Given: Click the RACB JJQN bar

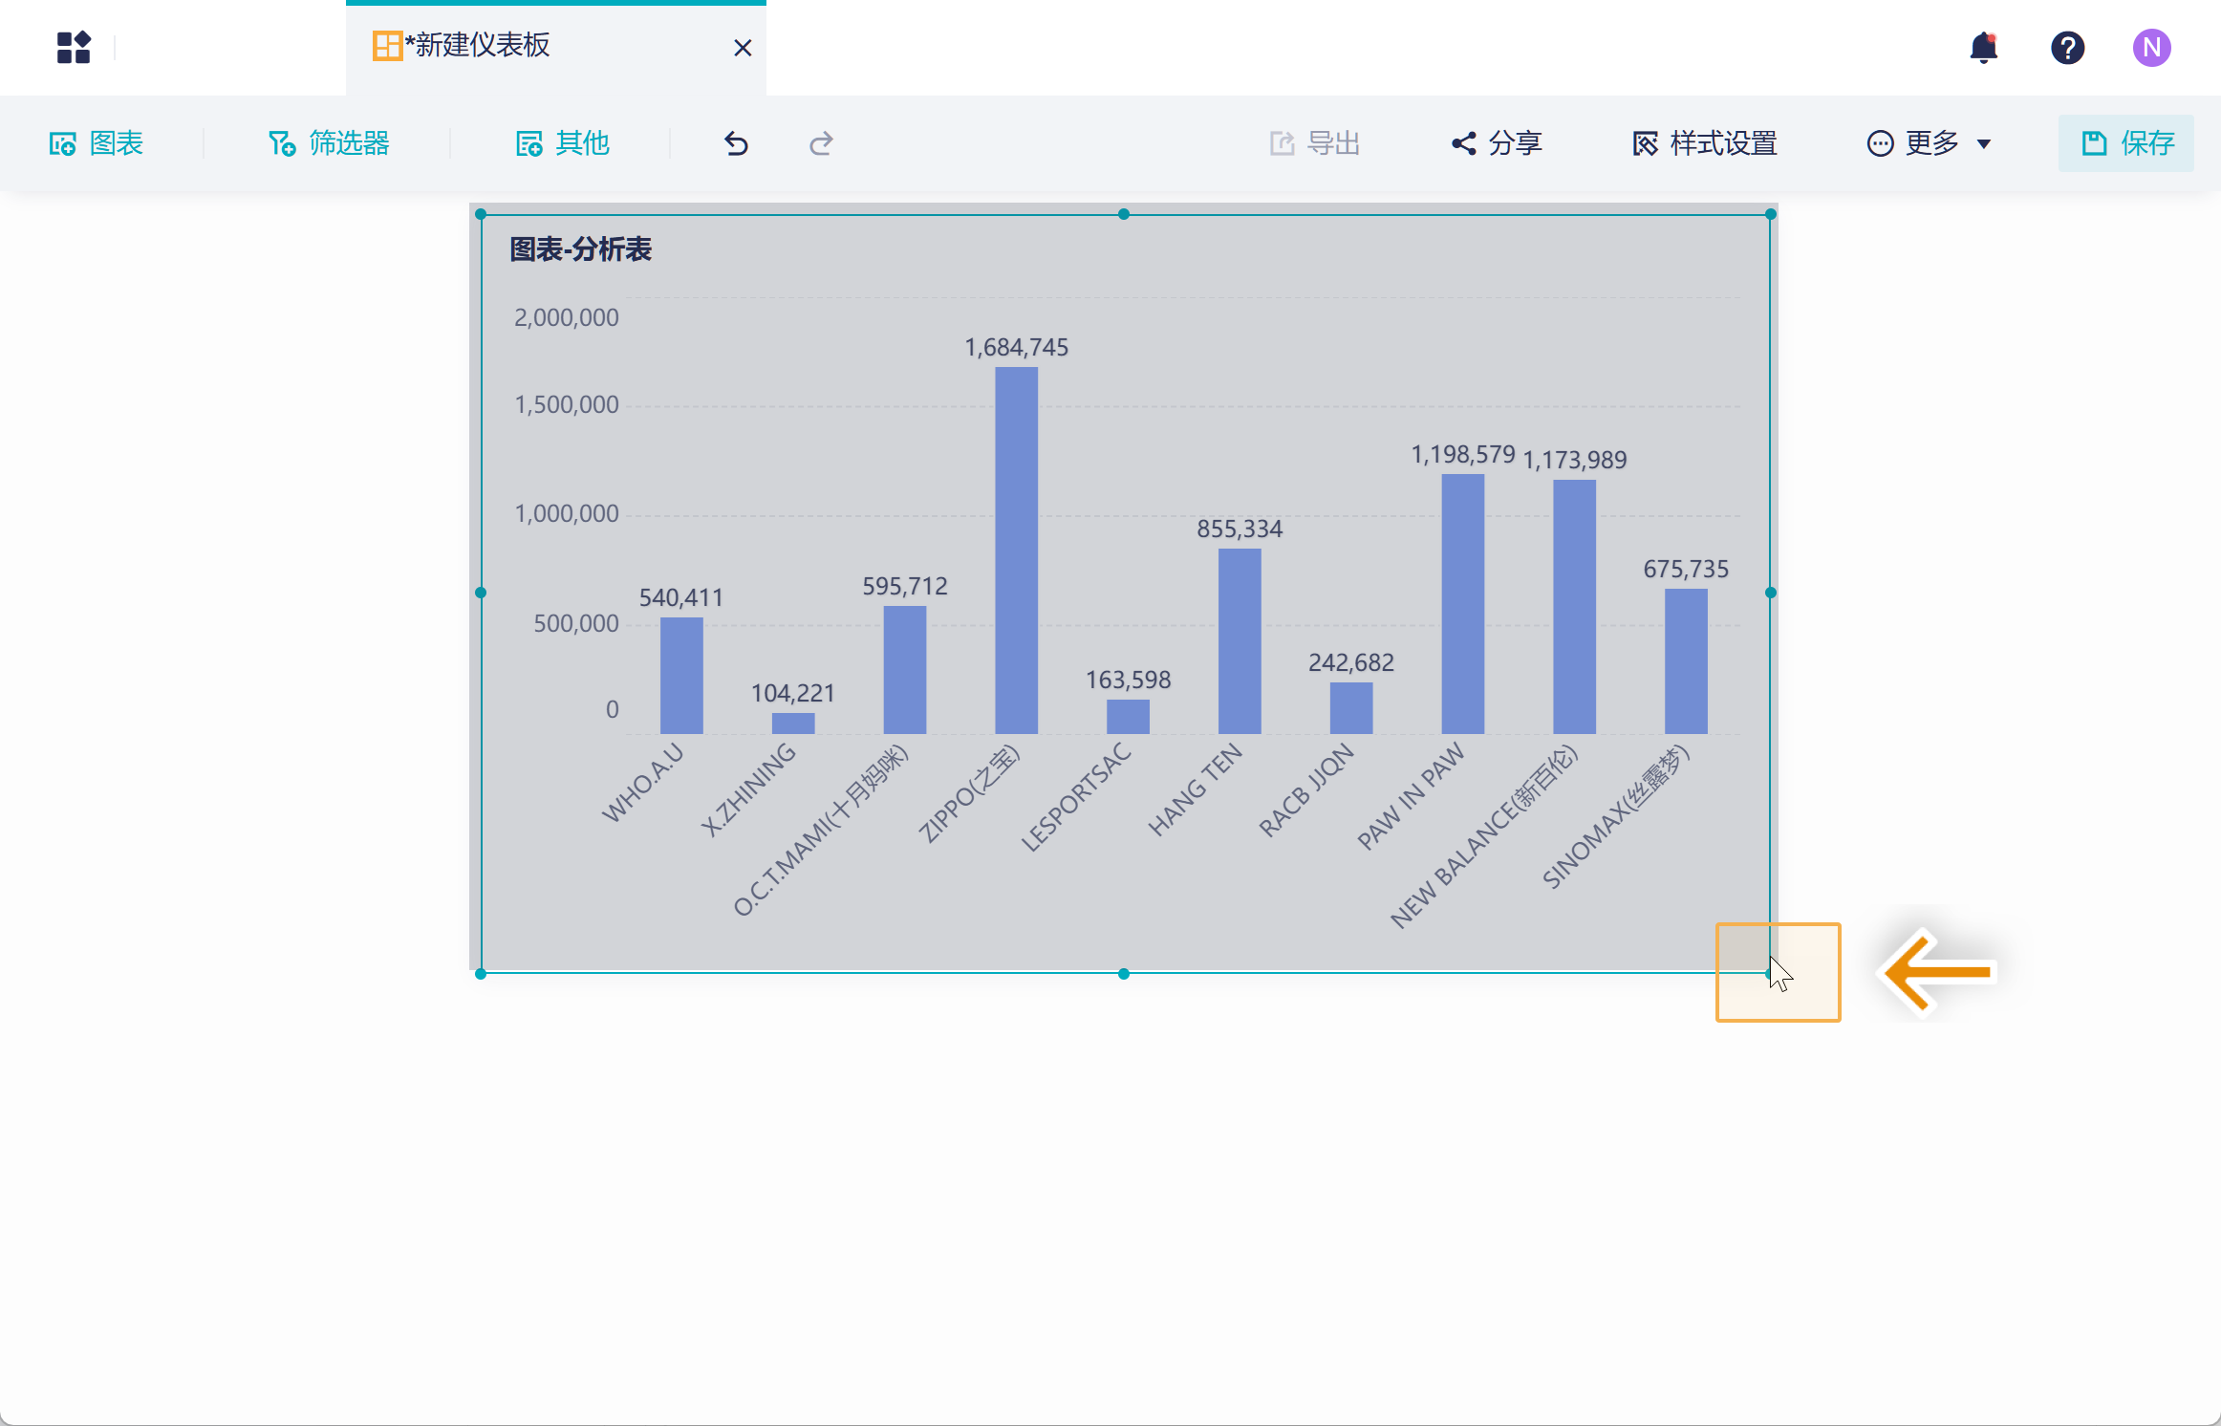Looking at the screenshot, I should tap(1351, 708).
